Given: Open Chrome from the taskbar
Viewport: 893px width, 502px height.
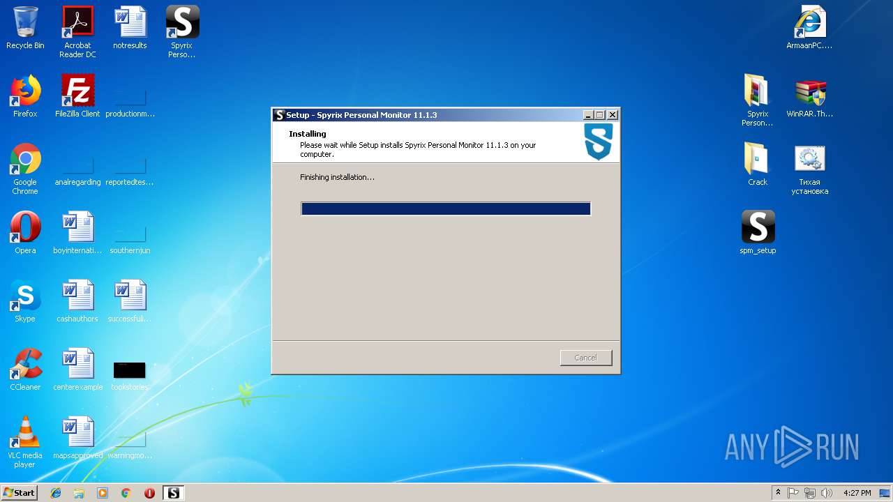Looking at the screenshot, I should click(x=126, y=493).
